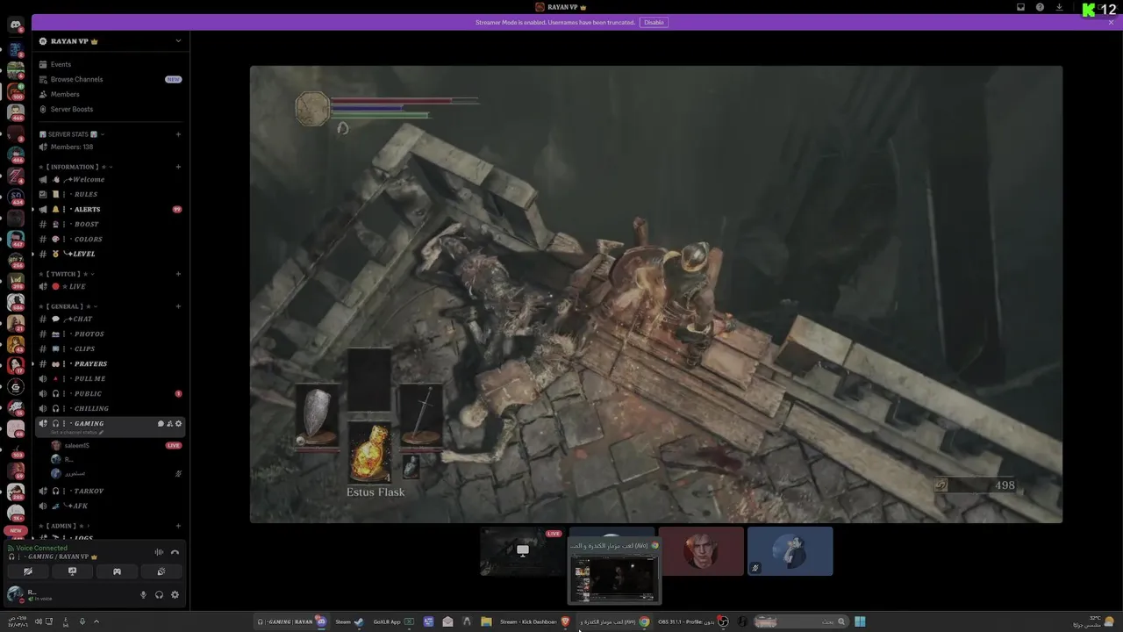
Task: Open the CHAT channel
Action: tap(110, 319)
